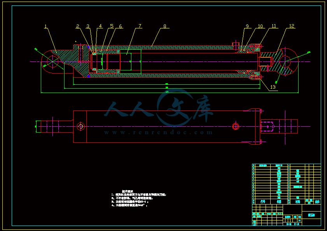
Task: Click technical requirement note line 1
Action: coord(139,195)
